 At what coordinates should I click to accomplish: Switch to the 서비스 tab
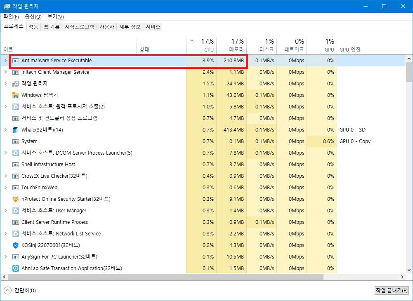pyautogui.click(x=151, y=26)
